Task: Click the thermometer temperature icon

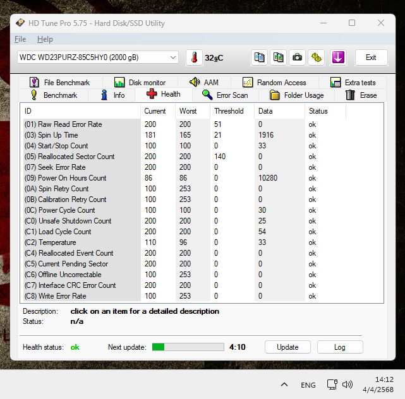Action: pos(194,57)
